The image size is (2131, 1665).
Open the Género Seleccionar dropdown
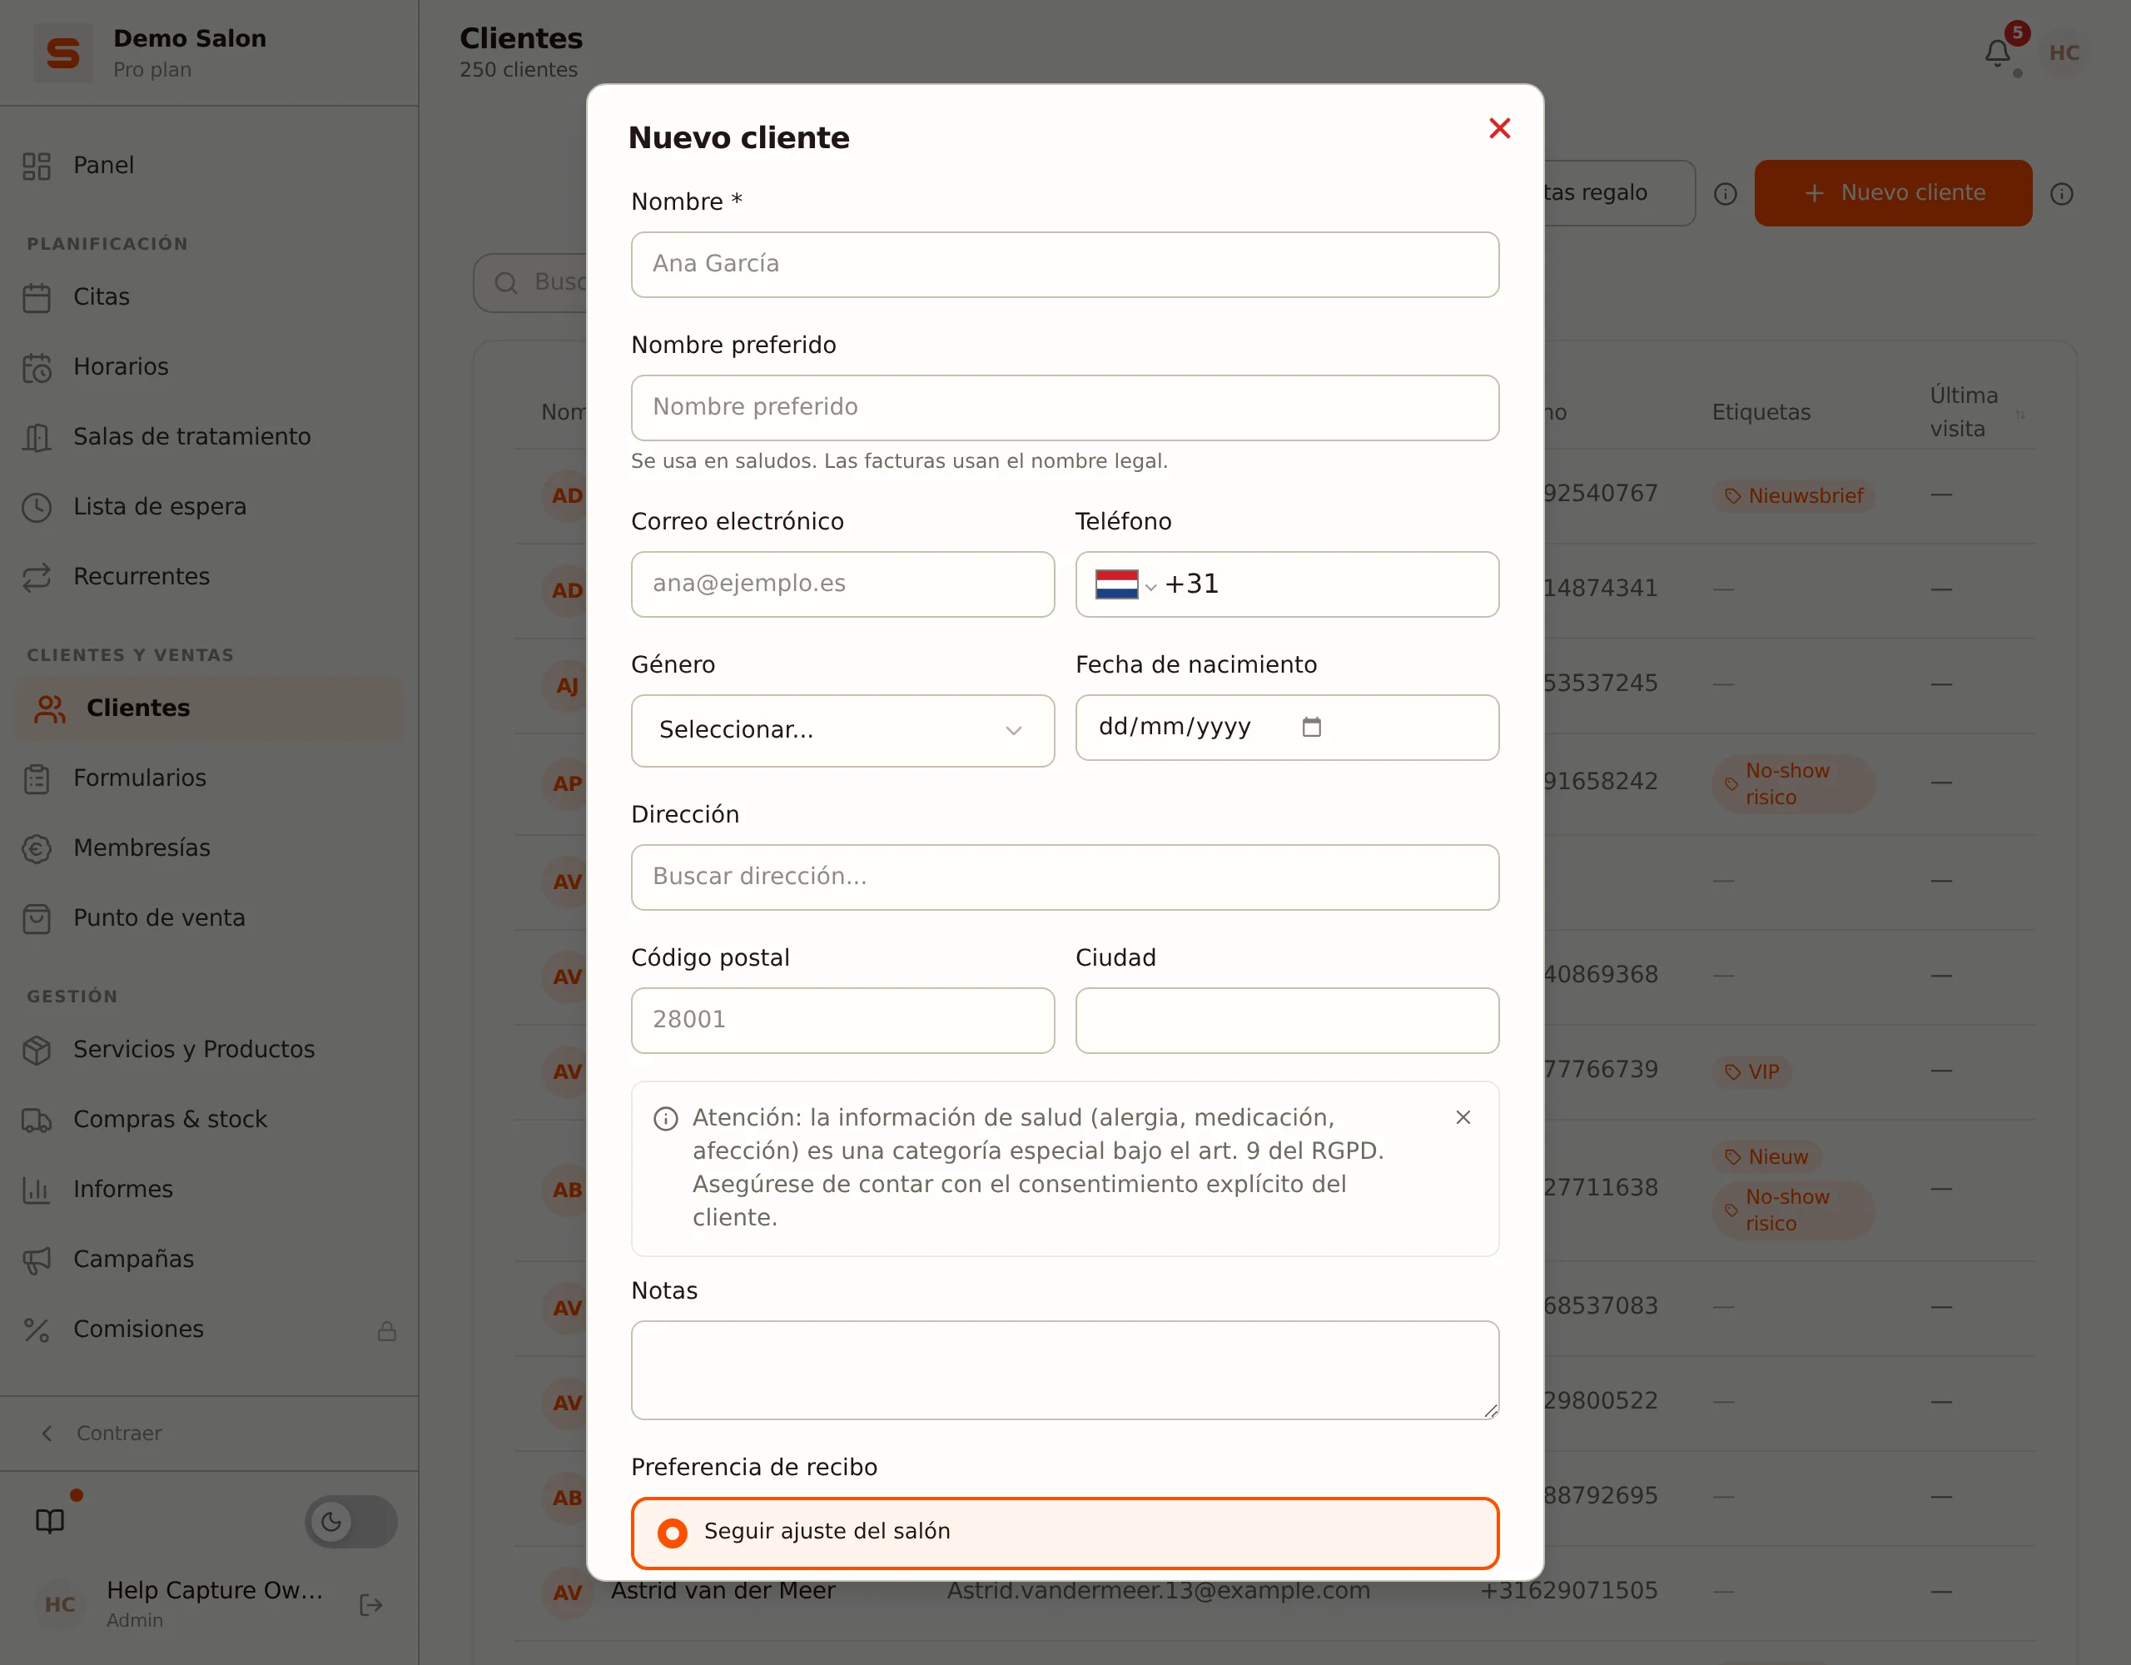[842, 730]
